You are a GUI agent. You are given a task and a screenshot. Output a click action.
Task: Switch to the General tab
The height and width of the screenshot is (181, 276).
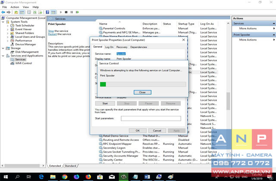97,47
